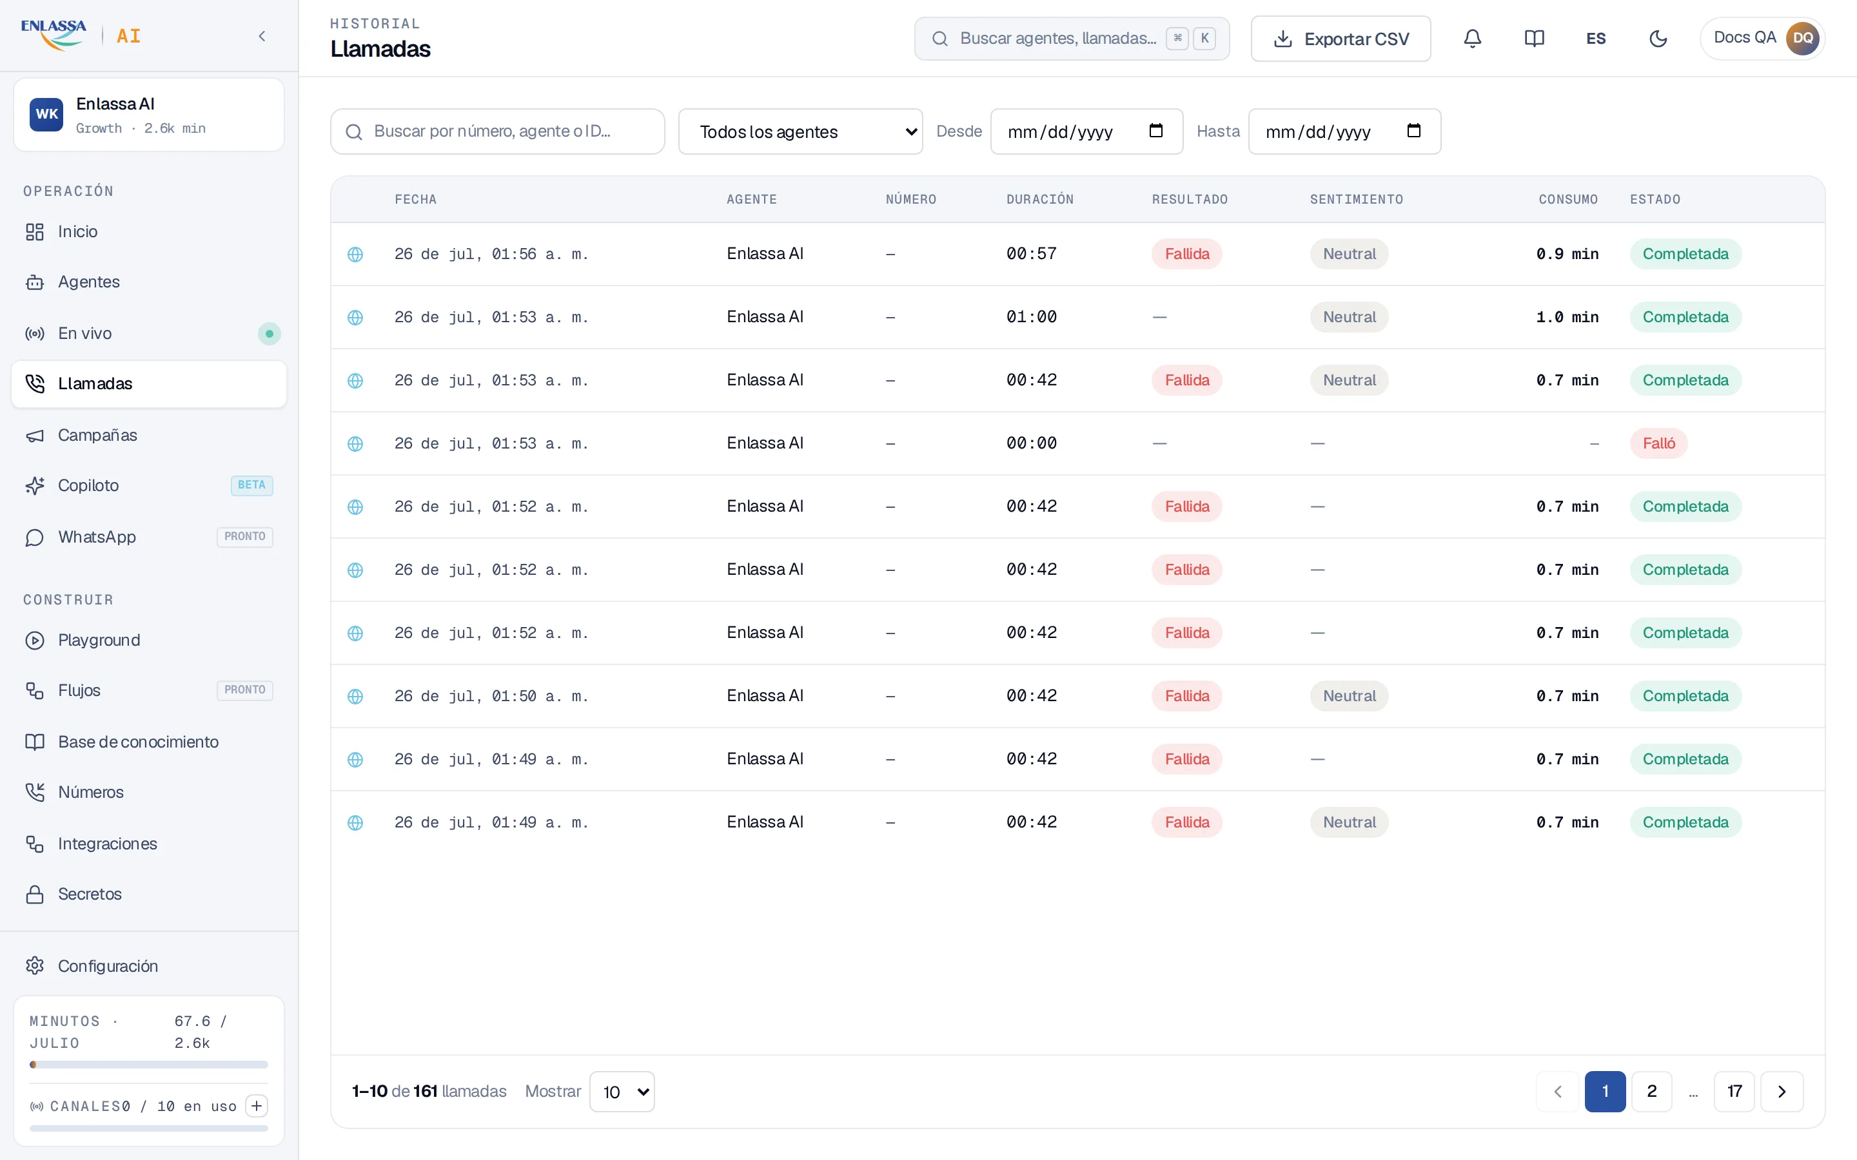
Task: Collapse the sidebar with the chevron arrow
Action: click(262, 36)
